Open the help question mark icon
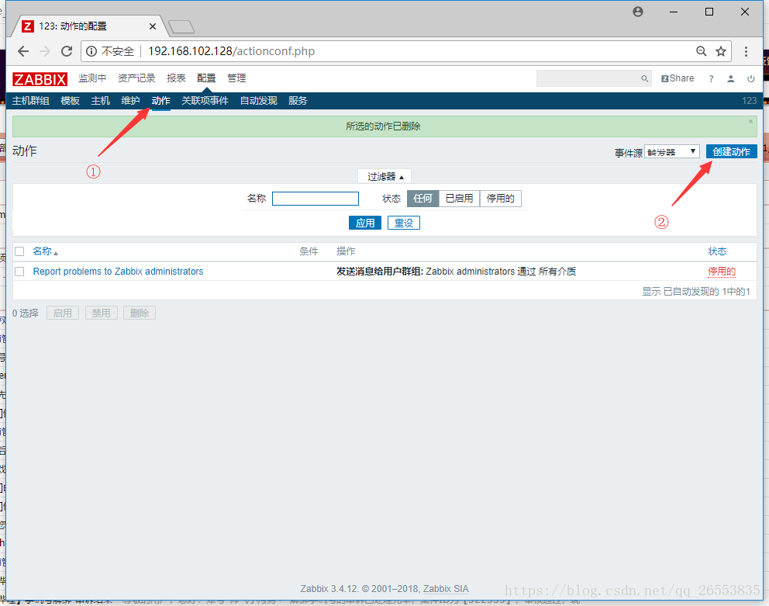This screenshot has width=769, height=606. (x=711, y=78)
